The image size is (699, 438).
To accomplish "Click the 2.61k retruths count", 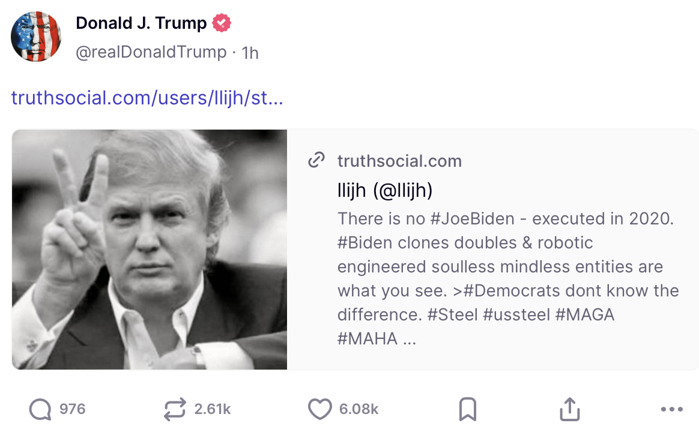I will tap(213, 410).
